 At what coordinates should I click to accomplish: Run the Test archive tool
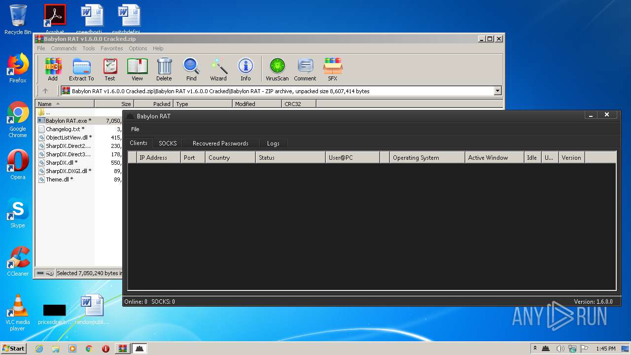click(x=110, y=70)
